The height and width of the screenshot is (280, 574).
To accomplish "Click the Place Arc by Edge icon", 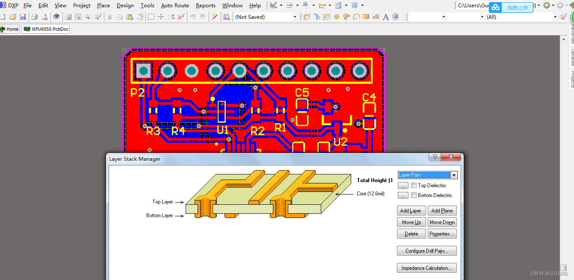I will (356, 17).
